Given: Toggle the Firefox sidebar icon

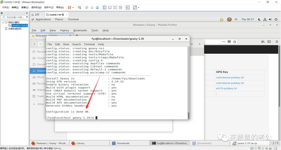Looking at the screenshot, I should [x=269, y=41].
